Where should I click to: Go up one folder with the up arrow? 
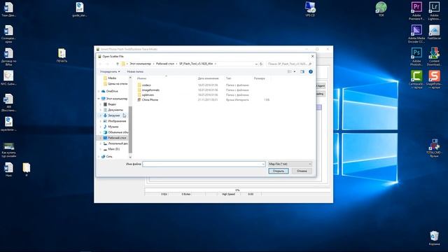pos(117,64)
